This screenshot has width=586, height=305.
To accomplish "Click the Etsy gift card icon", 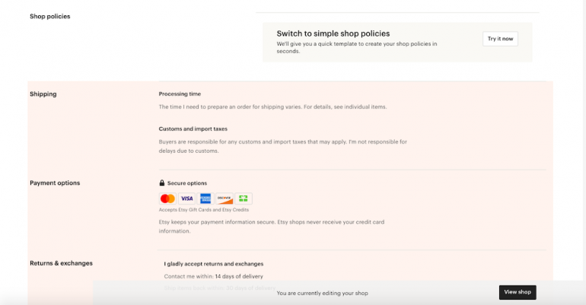I will point(244,199).
